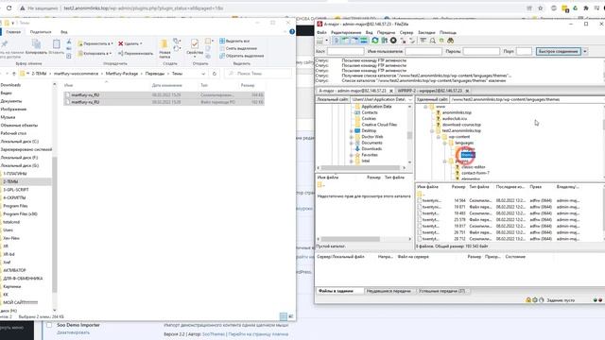Image resolution: width=605 pixels, height=340 pixels.
Task: Collapse the languages node in remote tree
Action: pos(444,143)
